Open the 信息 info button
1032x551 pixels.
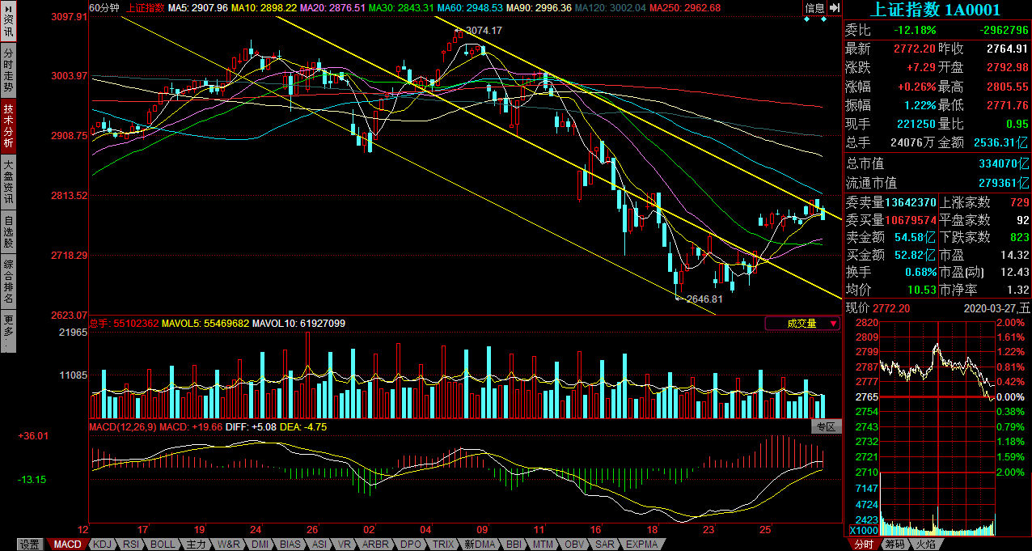click(x=814, y=8)
